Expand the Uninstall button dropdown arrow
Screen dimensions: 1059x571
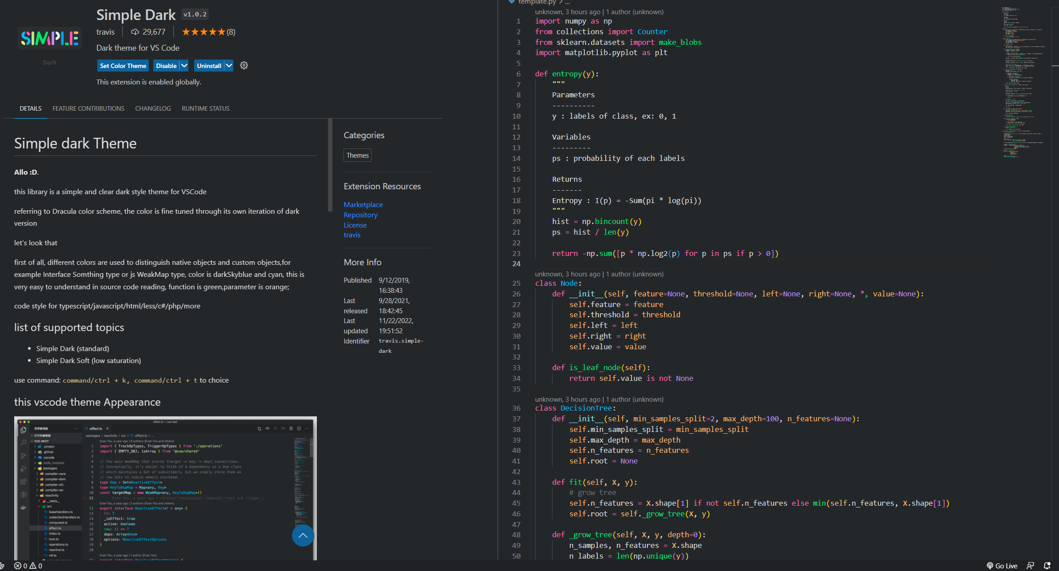[229, 65]
